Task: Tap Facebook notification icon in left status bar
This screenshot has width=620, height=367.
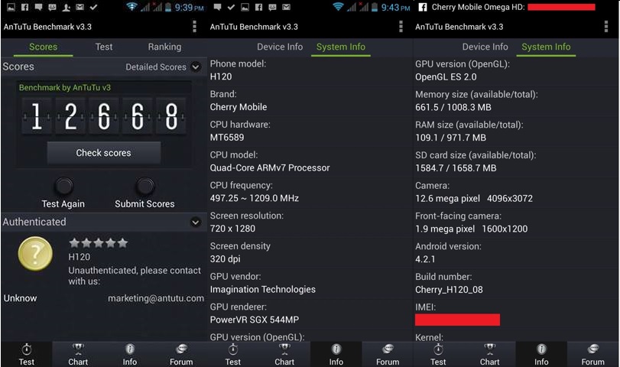Action: [24, 7]
